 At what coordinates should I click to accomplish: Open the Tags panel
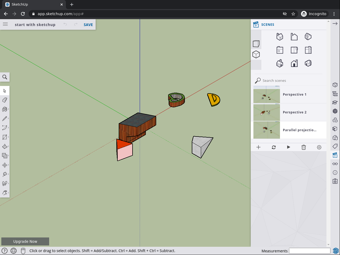[335, 146]
